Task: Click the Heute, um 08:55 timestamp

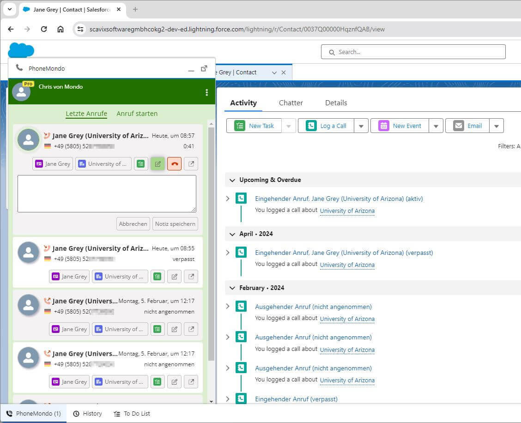Action: [173, 248]
